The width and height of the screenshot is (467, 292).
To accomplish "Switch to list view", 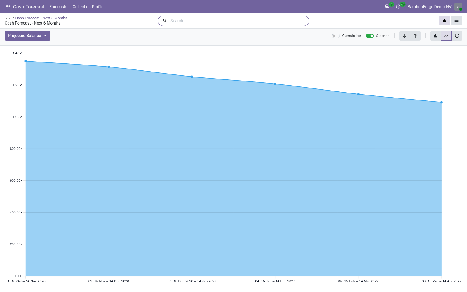I will 456,21.
